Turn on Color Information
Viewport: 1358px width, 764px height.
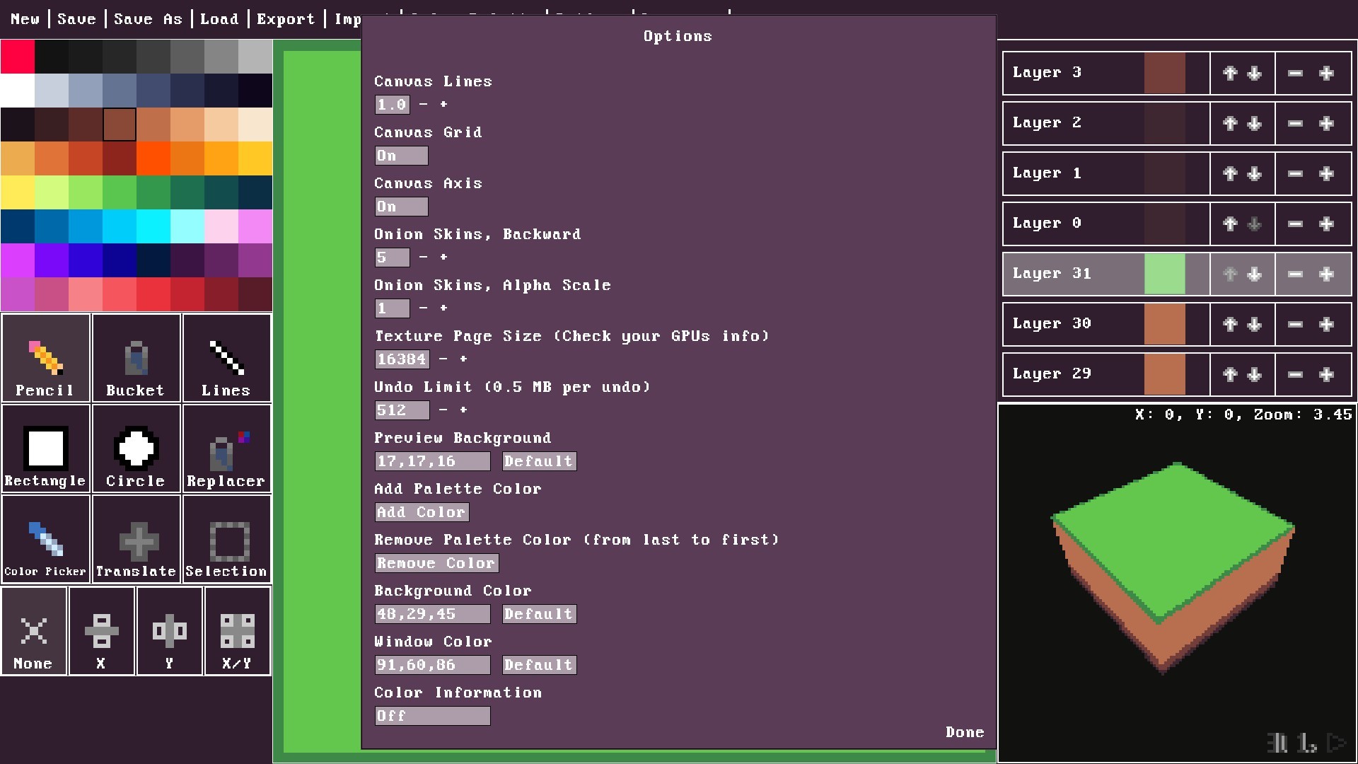point(431,715)
